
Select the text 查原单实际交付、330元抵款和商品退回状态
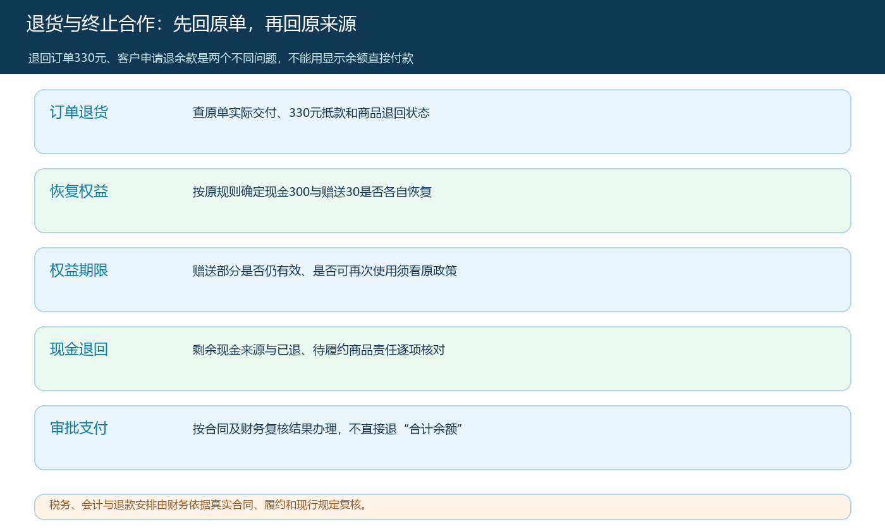(311, 113)
